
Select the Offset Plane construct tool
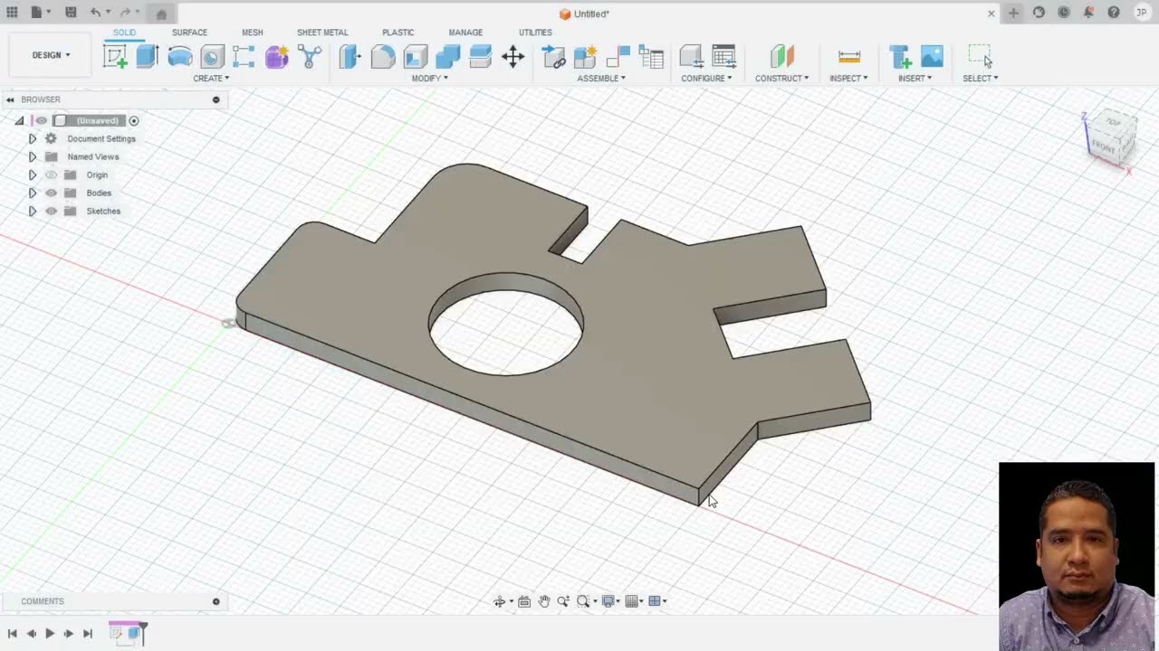[781, 57]
